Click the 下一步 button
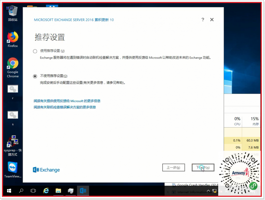Image resolution: width=265 pixels, height=200 pixels. (x=203, y=167)
